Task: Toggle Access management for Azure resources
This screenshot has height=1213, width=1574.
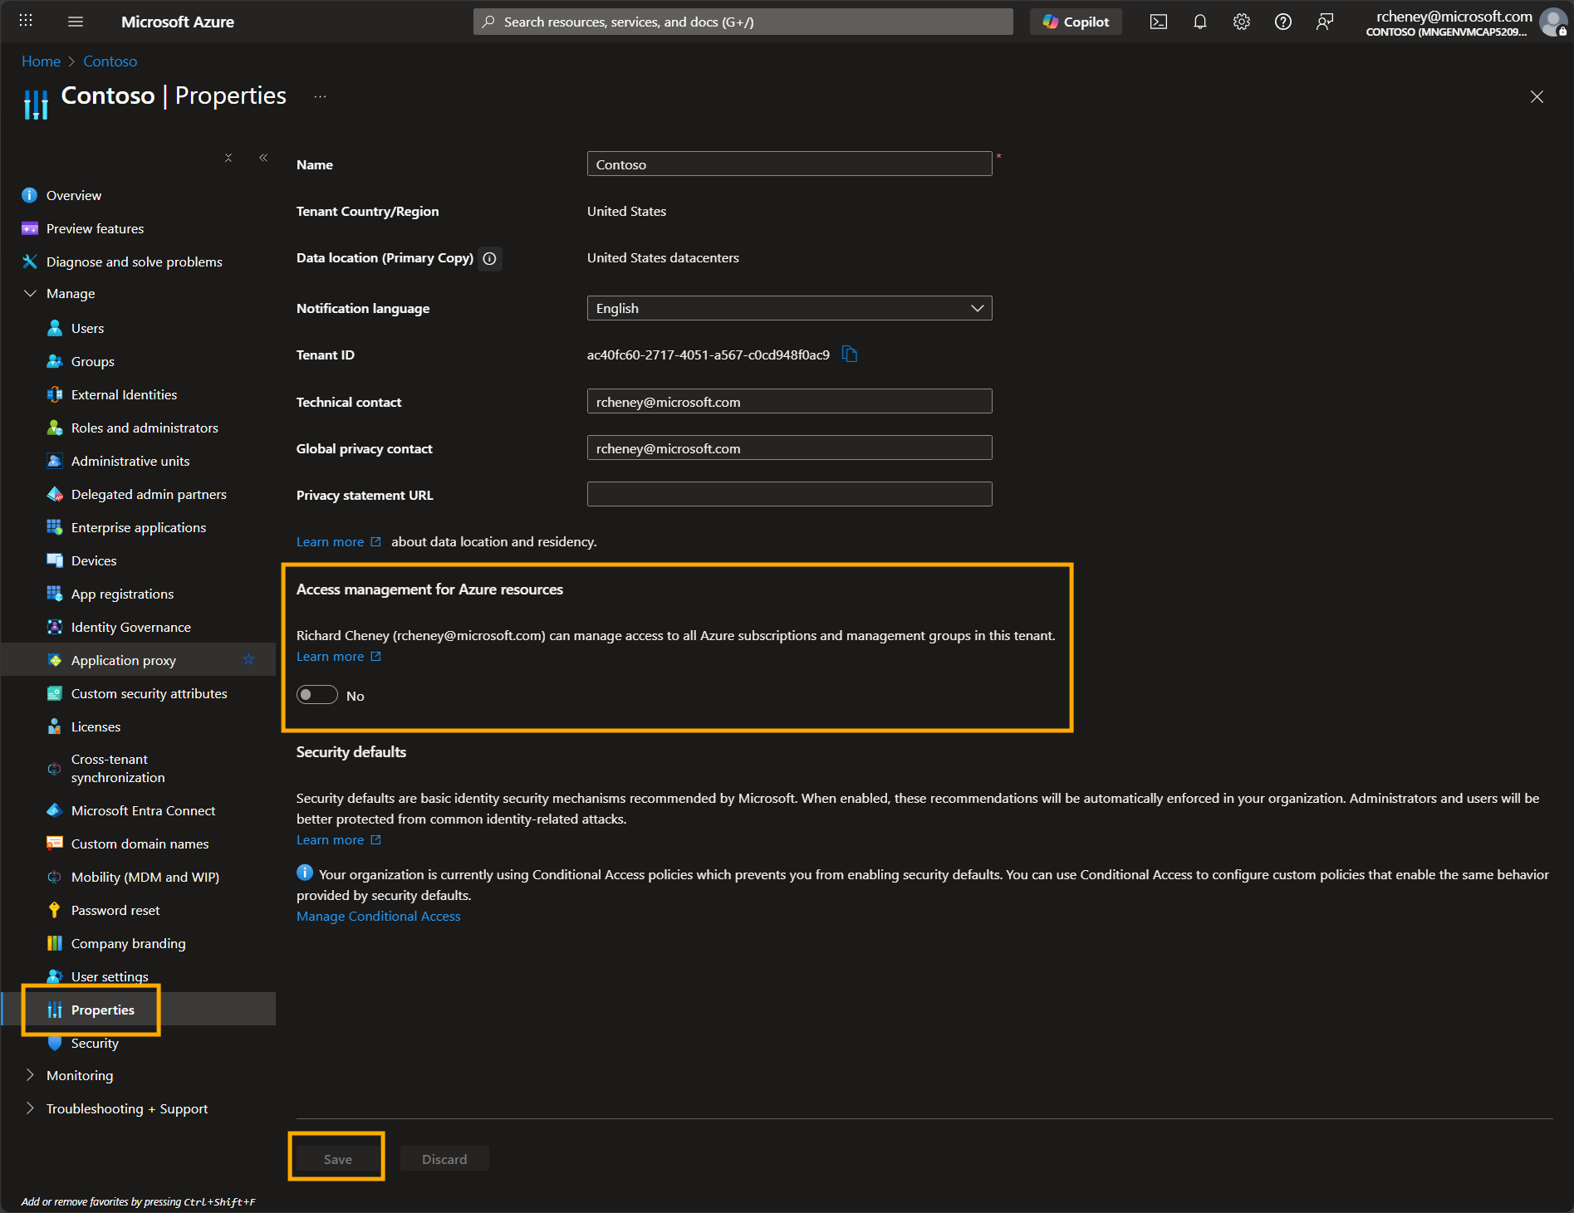Action: pos(316,695)
